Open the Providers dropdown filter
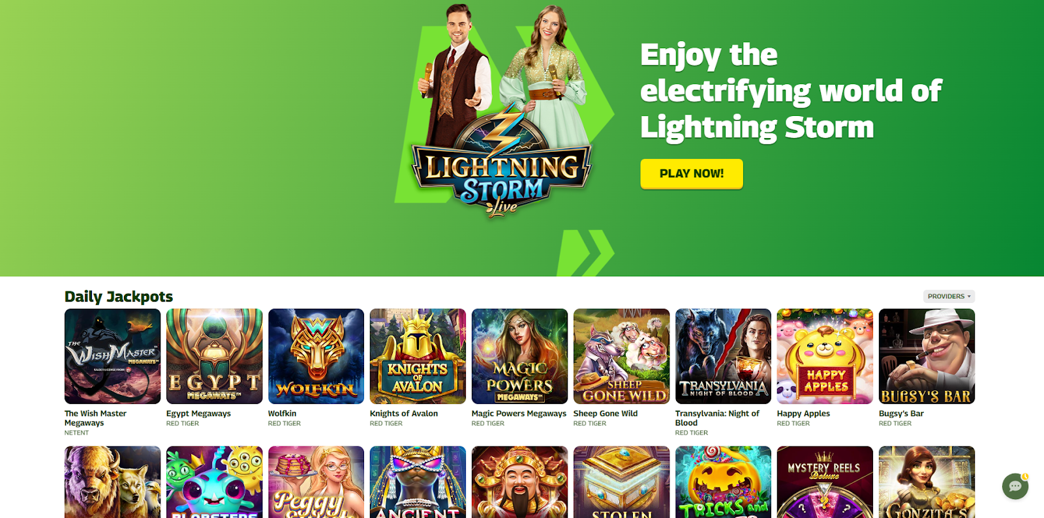This screenshot has height=518, width=1044. pyautogui.click(x=949, y=296)
